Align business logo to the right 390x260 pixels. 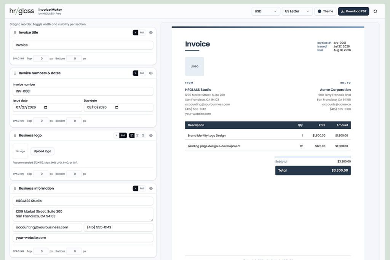coord(143,136)
